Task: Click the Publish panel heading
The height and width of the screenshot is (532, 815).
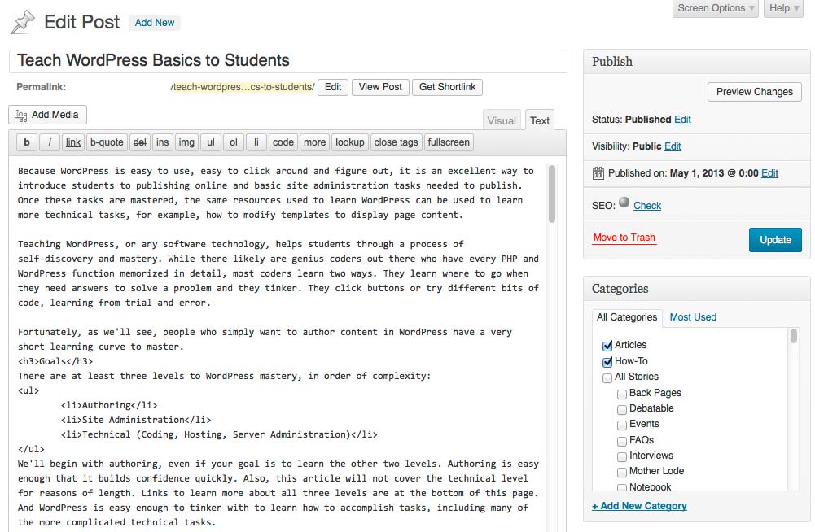Action: pyautogui.click(x=612, y=62)
